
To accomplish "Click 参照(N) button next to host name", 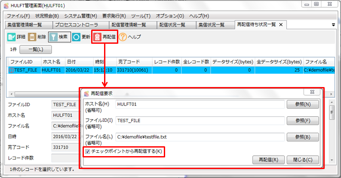I will tap(303, 104).
